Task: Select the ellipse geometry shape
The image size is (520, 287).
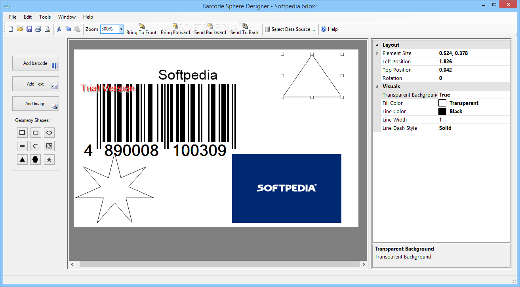Action: pos(49,133)
